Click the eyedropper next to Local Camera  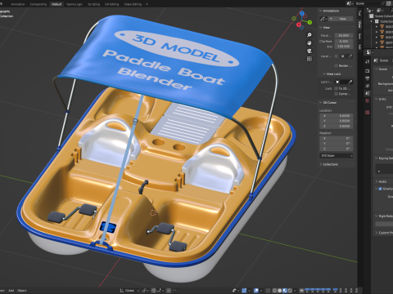[x=350, y=56]
